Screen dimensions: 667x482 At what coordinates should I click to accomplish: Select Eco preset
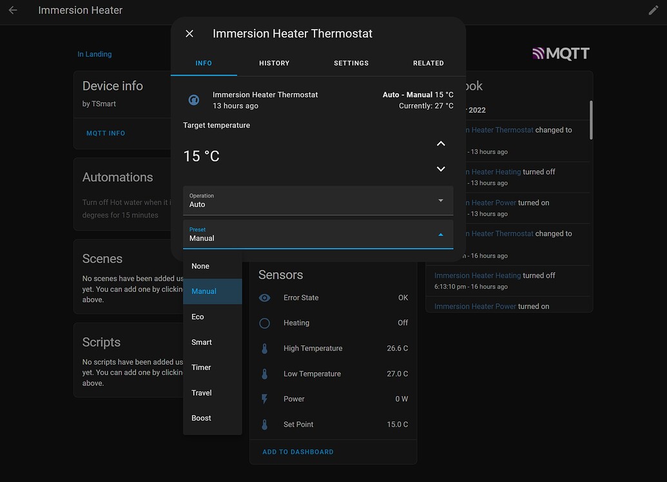pos(213,317)
